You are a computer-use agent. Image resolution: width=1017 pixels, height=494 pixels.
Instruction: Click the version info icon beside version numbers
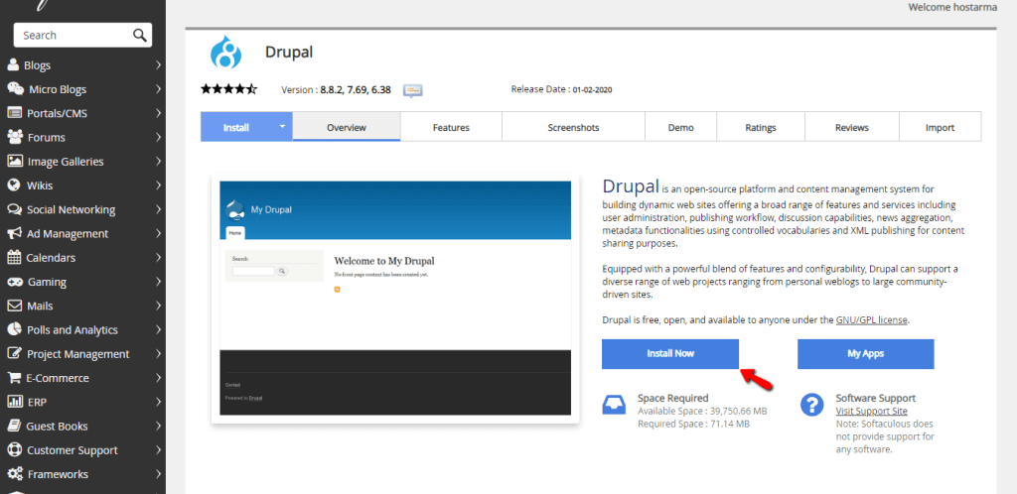(x=413, y=90)
